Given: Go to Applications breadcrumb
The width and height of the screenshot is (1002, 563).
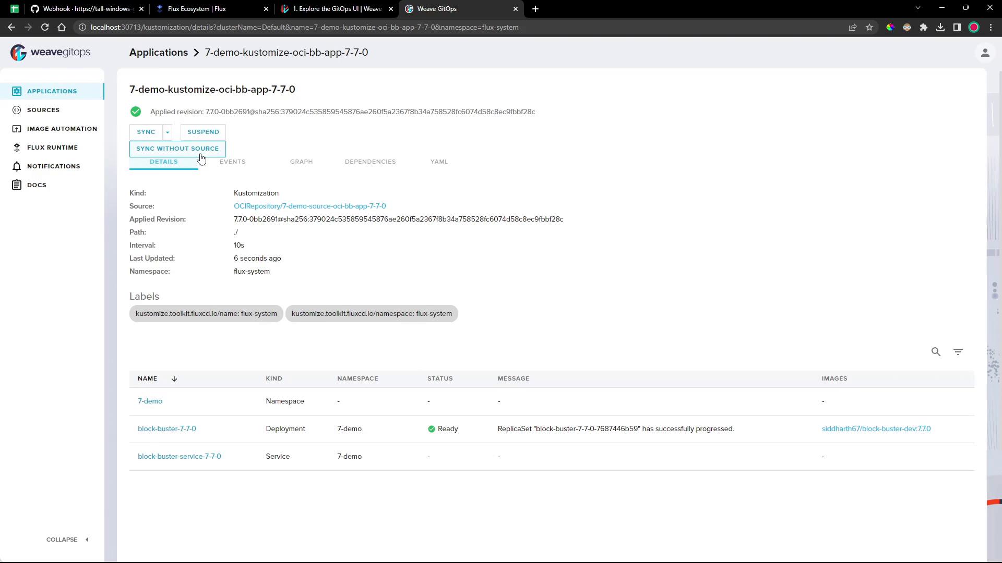Looking at the screenshot, I should [159, 53].
